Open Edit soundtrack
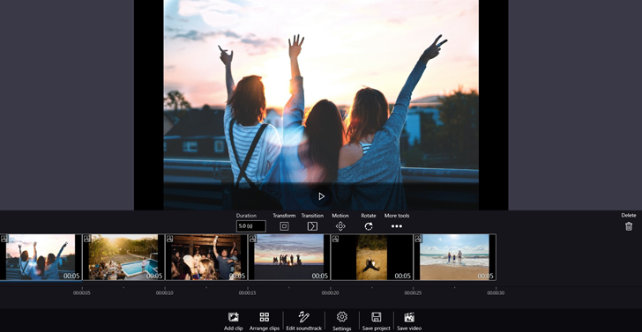 pos(303,317)
